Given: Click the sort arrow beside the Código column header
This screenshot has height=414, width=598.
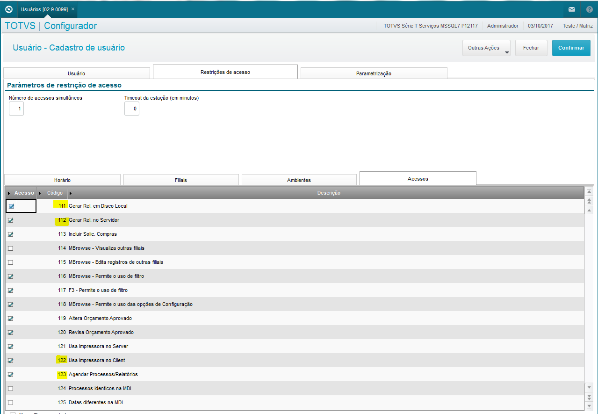Looking at the screenshot, I should pos(40,193).
